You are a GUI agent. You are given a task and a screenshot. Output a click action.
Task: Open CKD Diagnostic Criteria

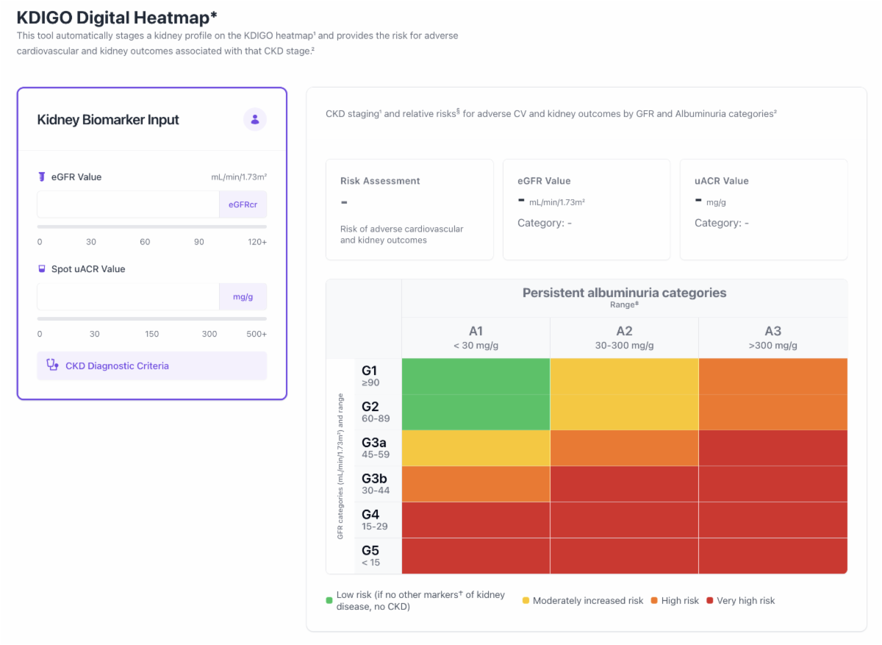[152, 366]
